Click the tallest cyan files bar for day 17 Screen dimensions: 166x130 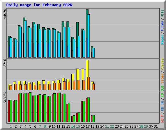click(x=89, y=36)
